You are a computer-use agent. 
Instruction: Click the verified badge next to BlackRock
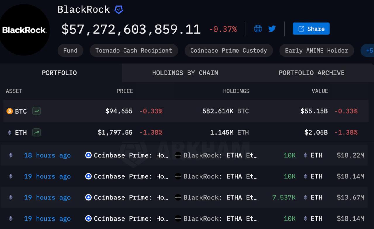click(118, 10)
